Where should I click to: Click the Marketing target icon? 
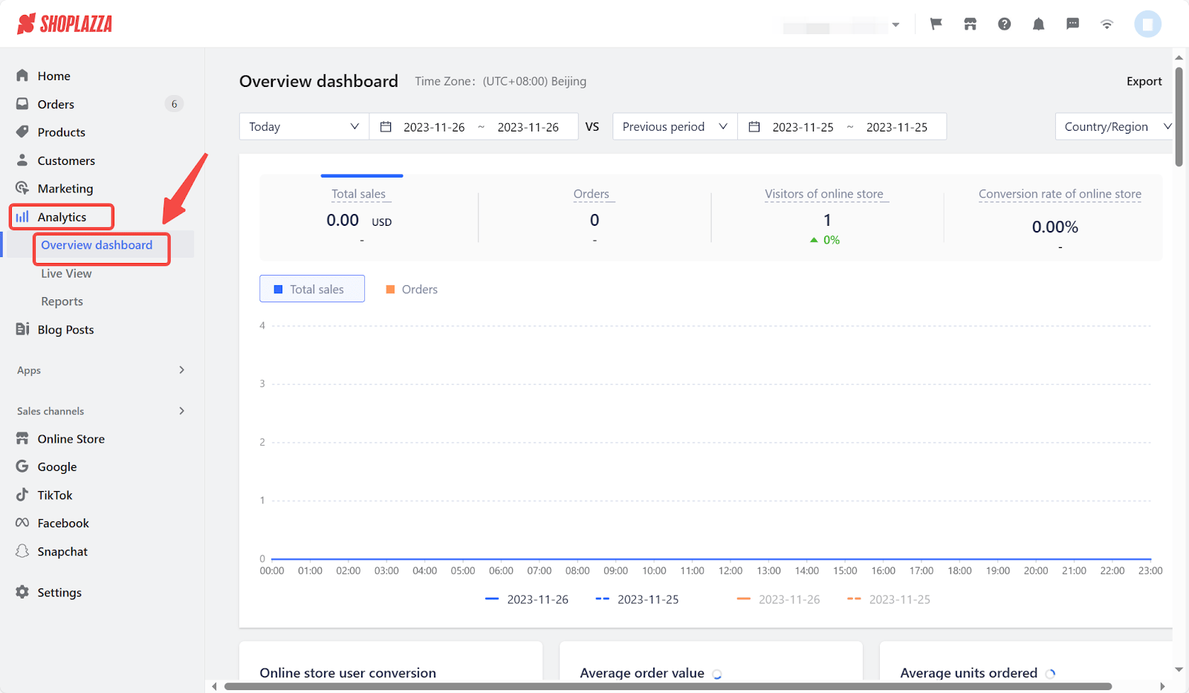pos(22,189)
